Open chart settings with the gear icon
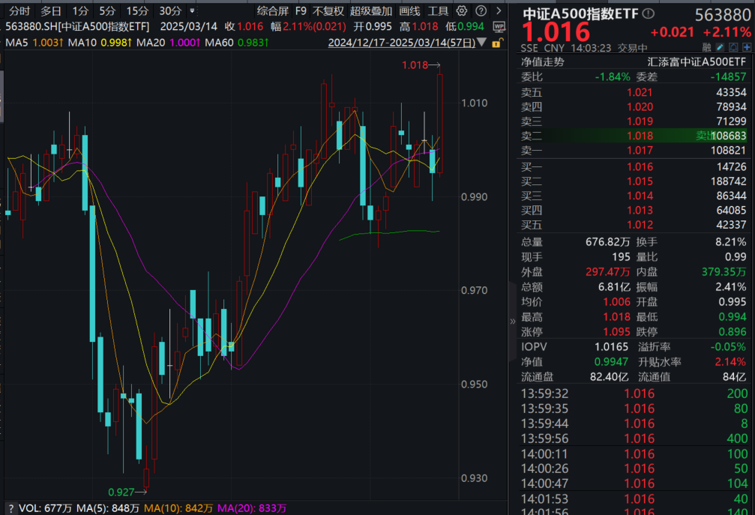755x515 pixels. pos(460,10)
